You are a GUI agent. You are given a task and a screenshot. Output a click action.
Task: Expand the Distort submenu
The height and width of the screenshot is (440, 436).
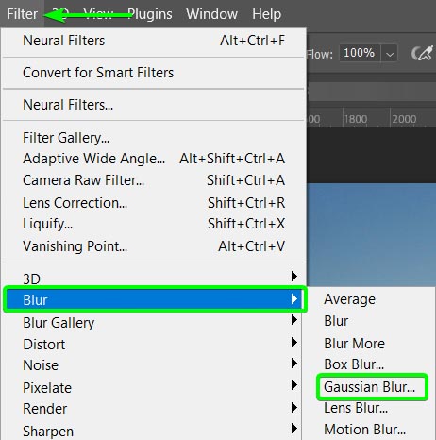point(154,345)
